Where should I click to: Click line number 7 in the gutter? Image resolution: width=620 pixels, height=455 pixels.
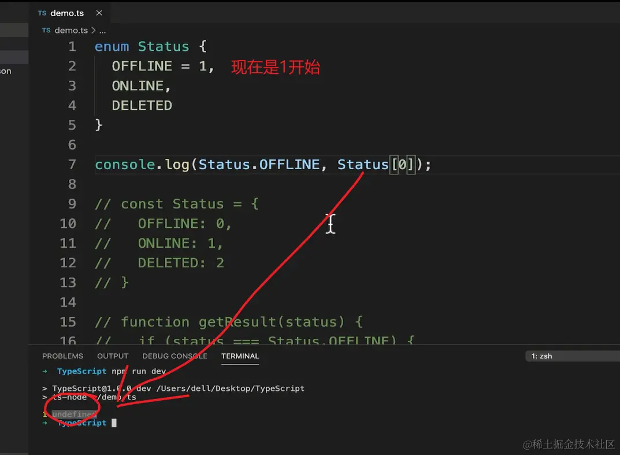[72, 165]
